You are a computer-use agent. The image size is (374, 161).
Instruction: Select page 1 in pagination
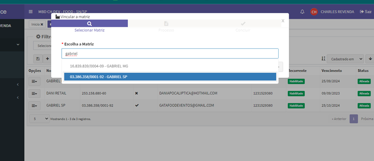[x=354, y=119]
